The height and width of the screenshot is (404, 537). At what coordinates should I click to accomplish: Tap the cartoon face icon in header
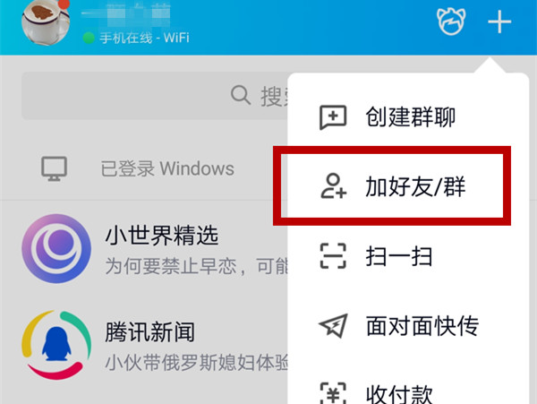pos(451,21)
